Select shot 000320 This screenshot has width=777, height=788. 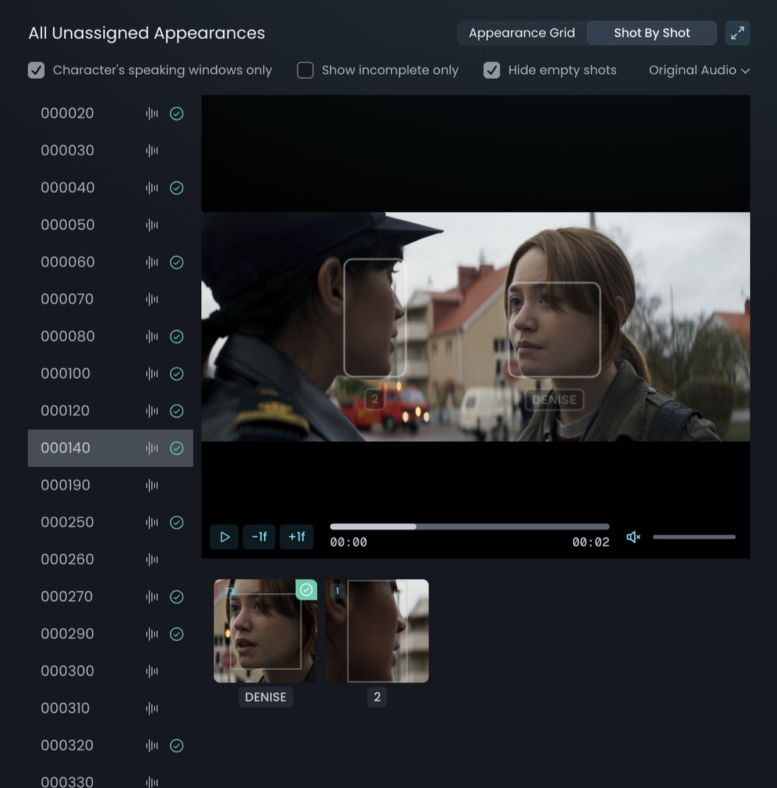(110, 745)
